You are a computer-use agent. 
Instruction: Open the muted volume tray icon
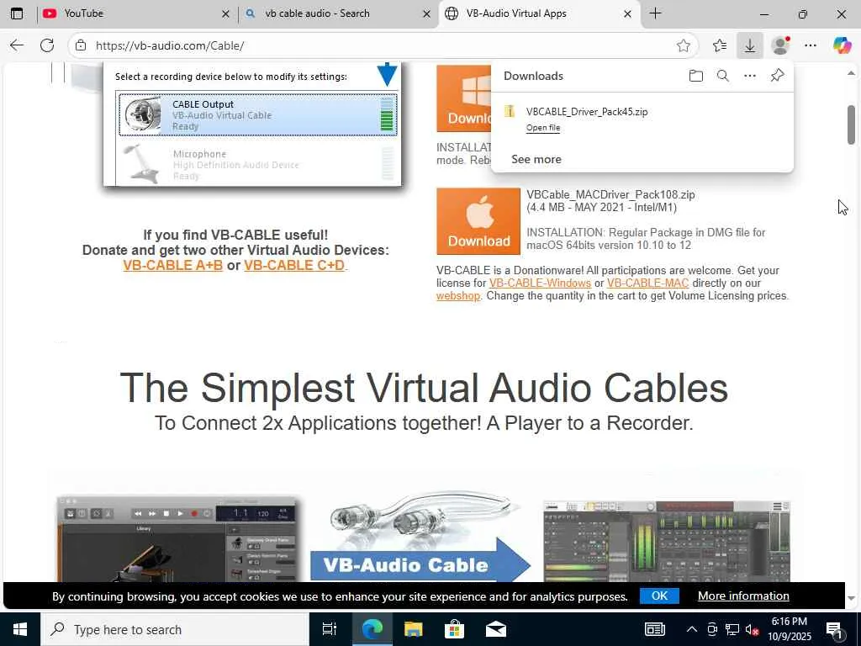[x=752, y=629]
